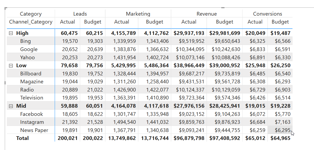The image size is (314, 150).
Task: Click Mid Marketing Actual value 4,164,078
Action: (123, 106)
